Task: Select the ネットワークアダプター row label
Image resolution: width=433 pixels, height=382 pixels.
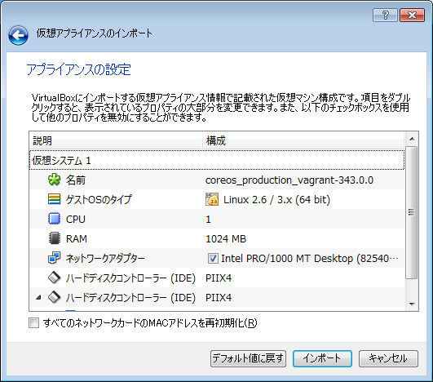Action: (105, 259)
